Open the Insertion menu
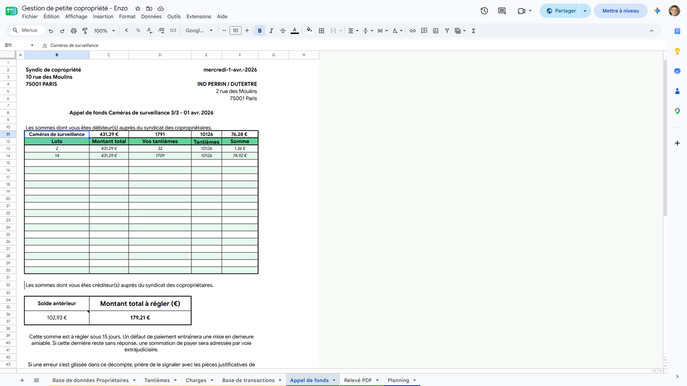The image size is (687, 386). pos(103,17)
